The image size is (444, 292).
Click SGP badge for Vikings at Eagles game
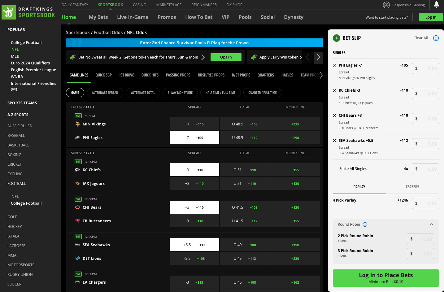(78, 116)
